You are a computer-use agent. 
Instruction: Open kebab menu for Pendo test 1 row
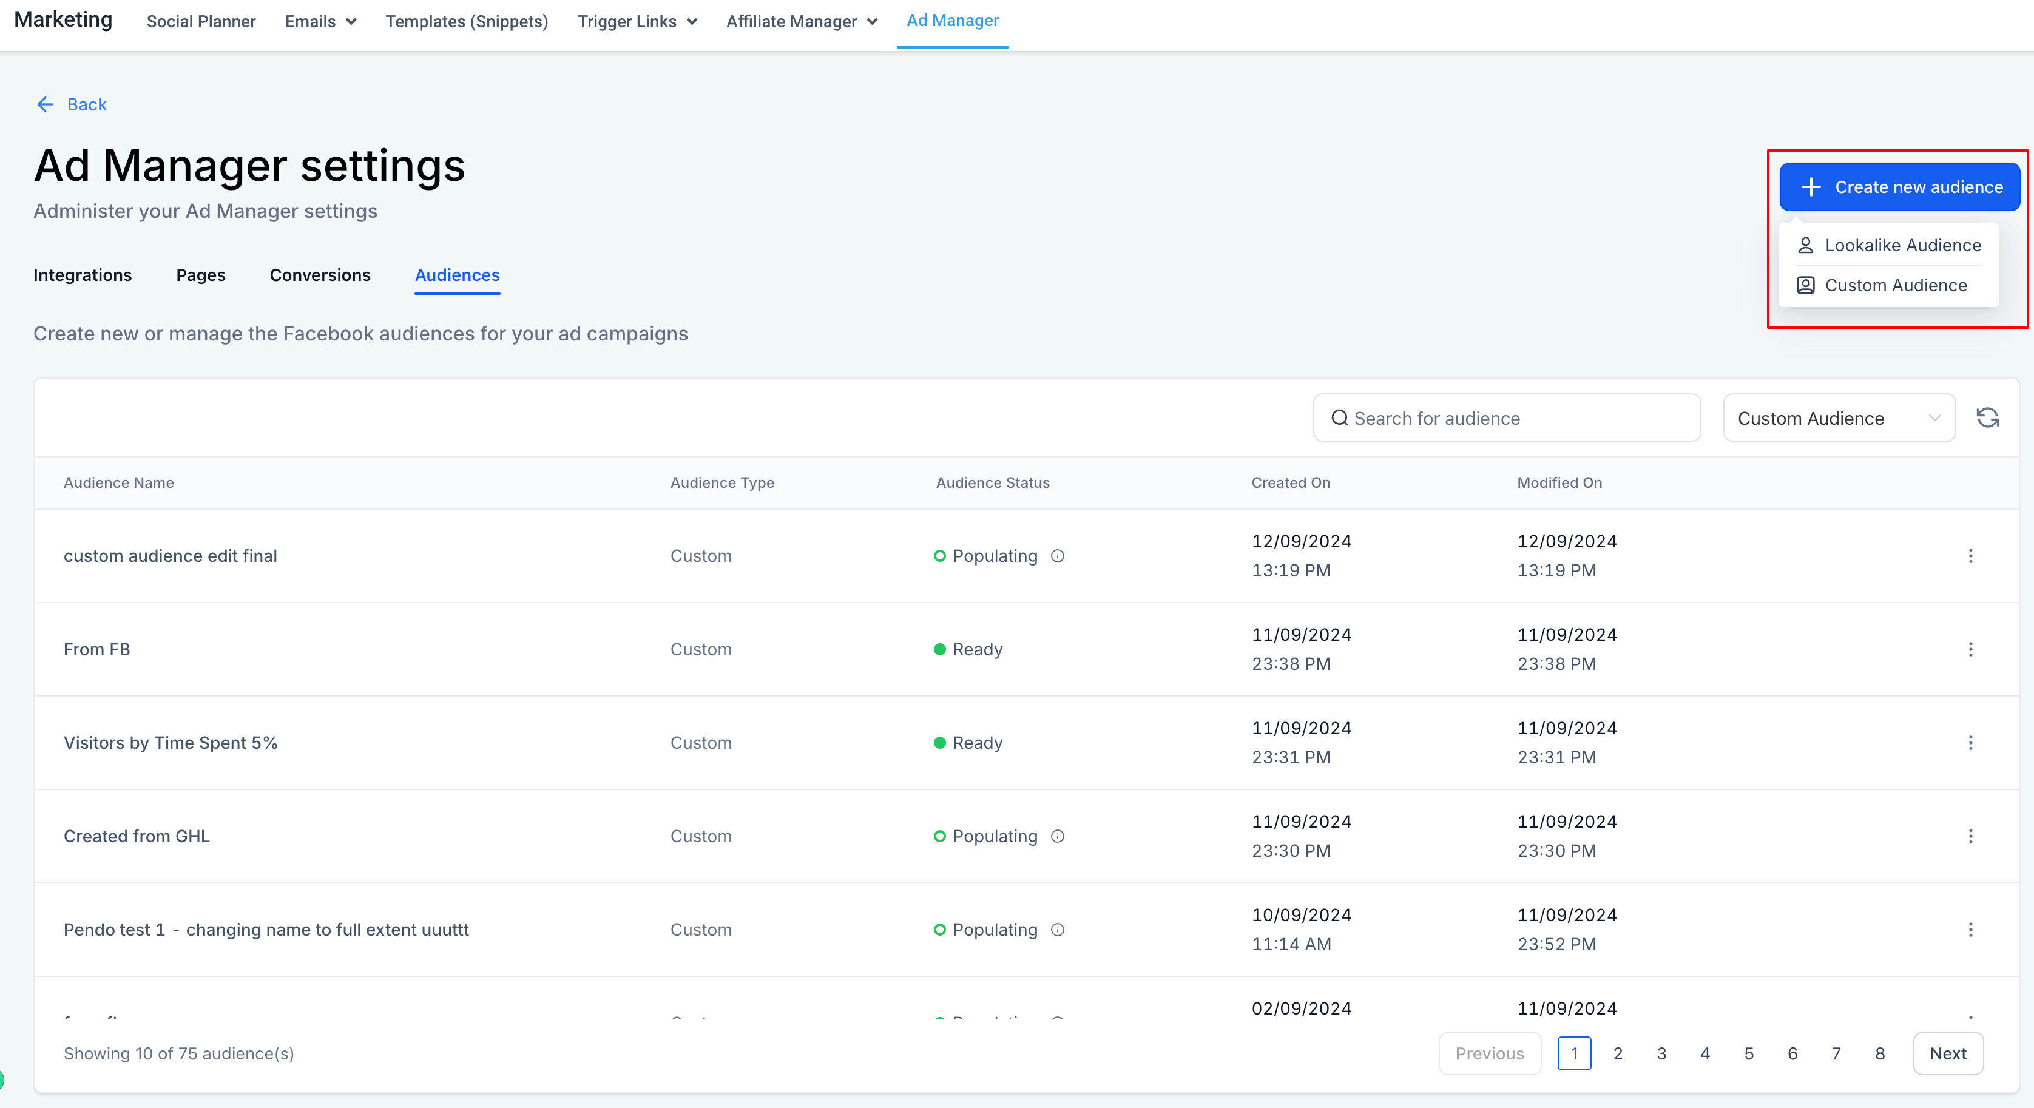coord(1970,930)
